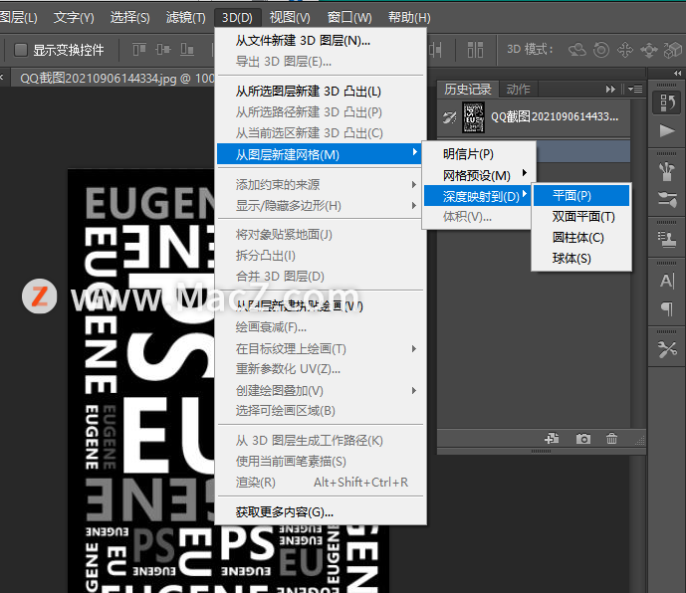
Task: Open the Brush settings dock icon
Action: click(667, 200)
